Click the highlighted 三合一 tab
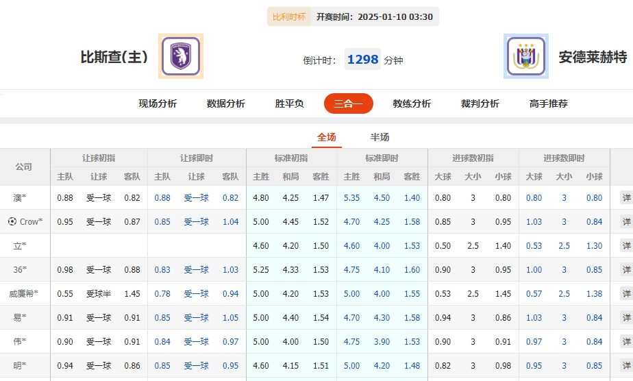 click(348, 103)
